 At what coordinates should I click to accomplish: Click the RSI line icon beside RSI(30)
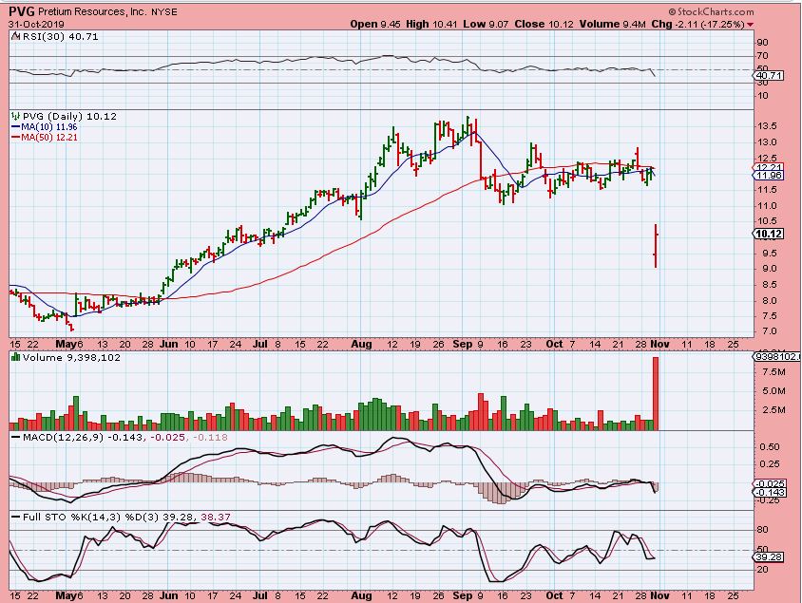[16, 37]
